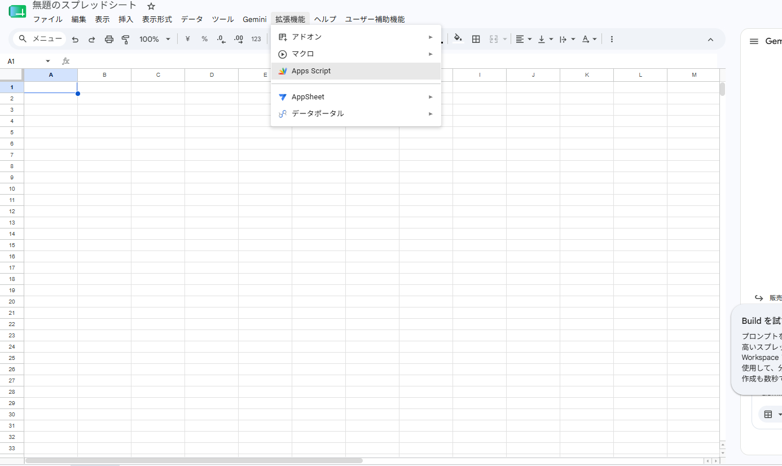
Task: Collapse the menus with the chevron
Action: pos(710,39)
